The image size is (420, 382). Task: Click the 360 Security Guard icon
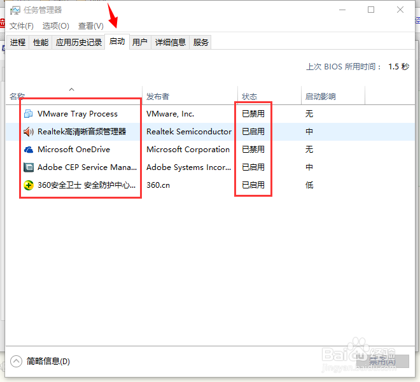[29, 185]
